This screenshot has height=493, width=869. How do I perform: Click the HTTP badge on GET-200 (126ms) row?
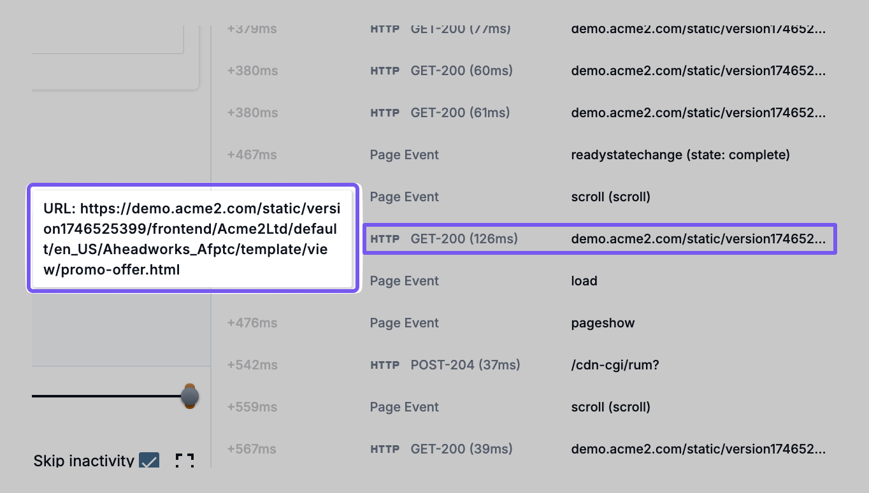click(x=385, y=239)
